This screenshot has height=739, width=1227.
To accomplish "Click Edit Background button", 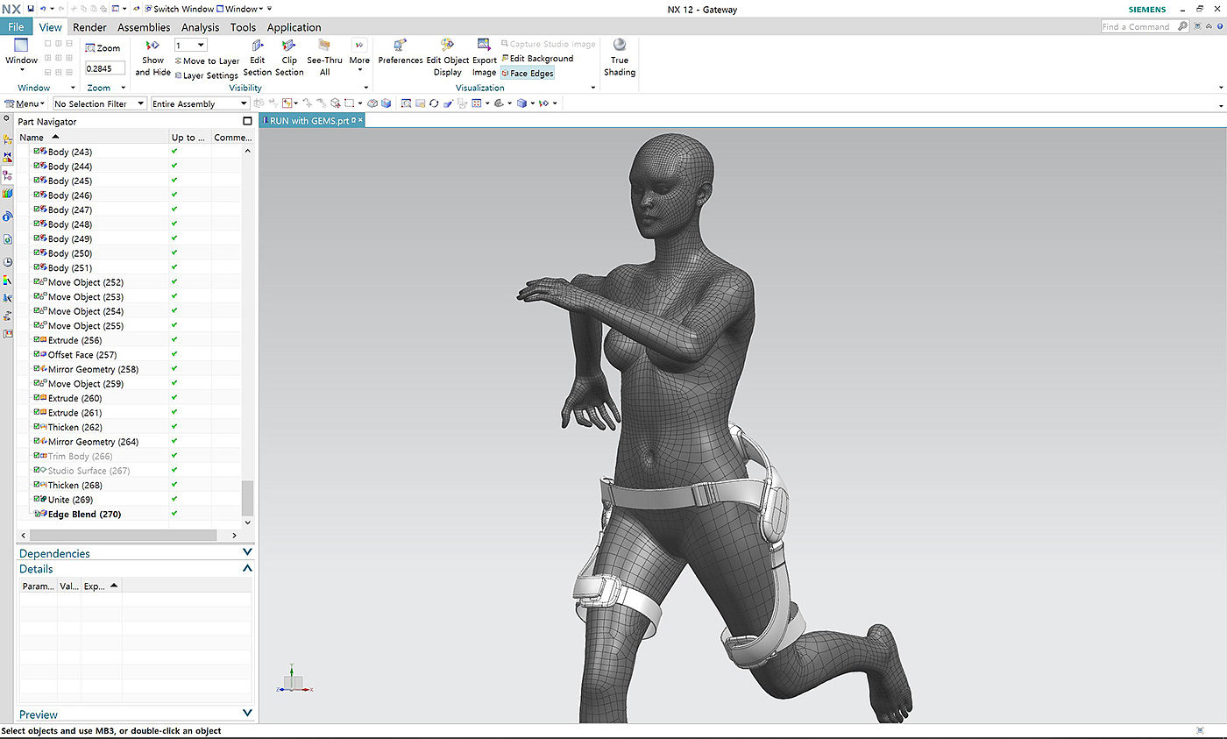I will point(536,59).
